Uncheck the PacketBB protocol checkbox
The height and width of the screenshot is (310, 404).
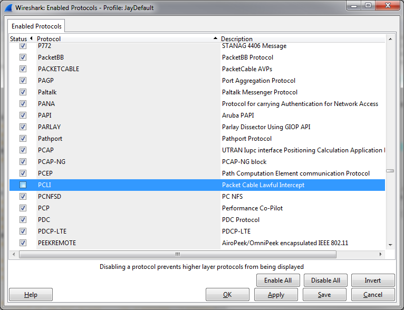[x=23, y=57]
